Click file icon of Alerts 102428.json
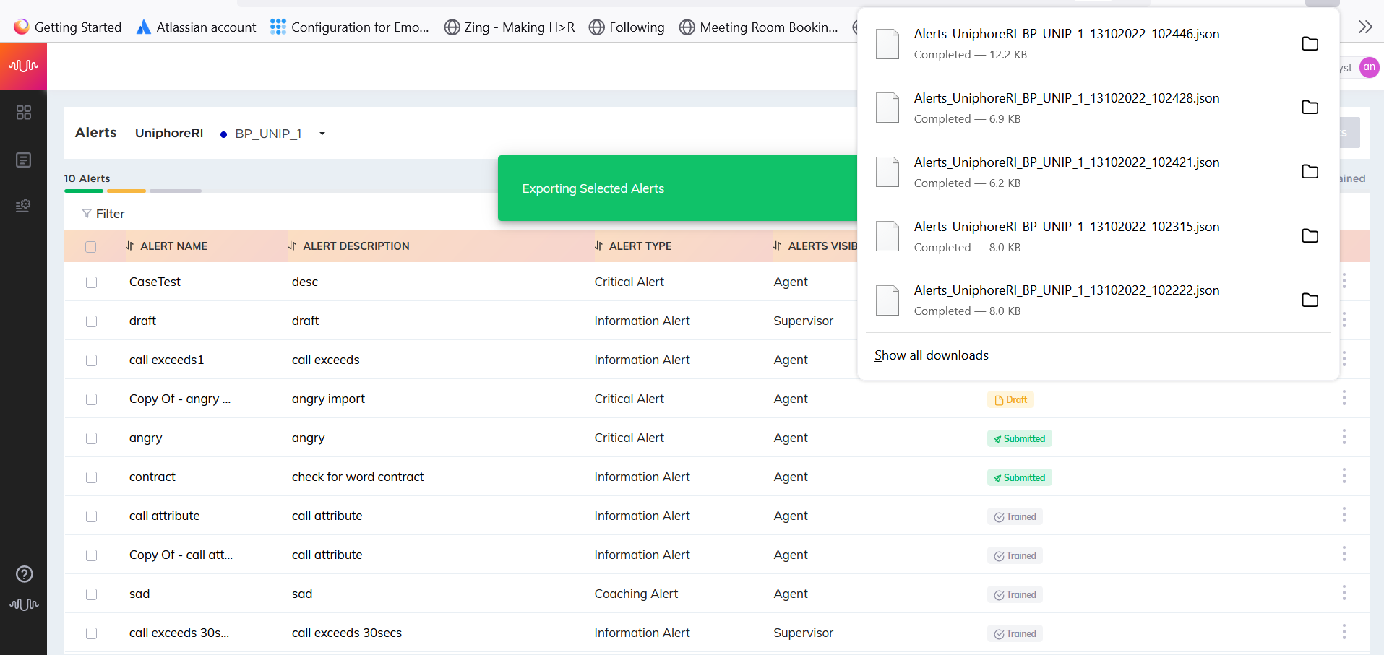The height and width of the screenshot is (655, 1384). click(887, 108)
